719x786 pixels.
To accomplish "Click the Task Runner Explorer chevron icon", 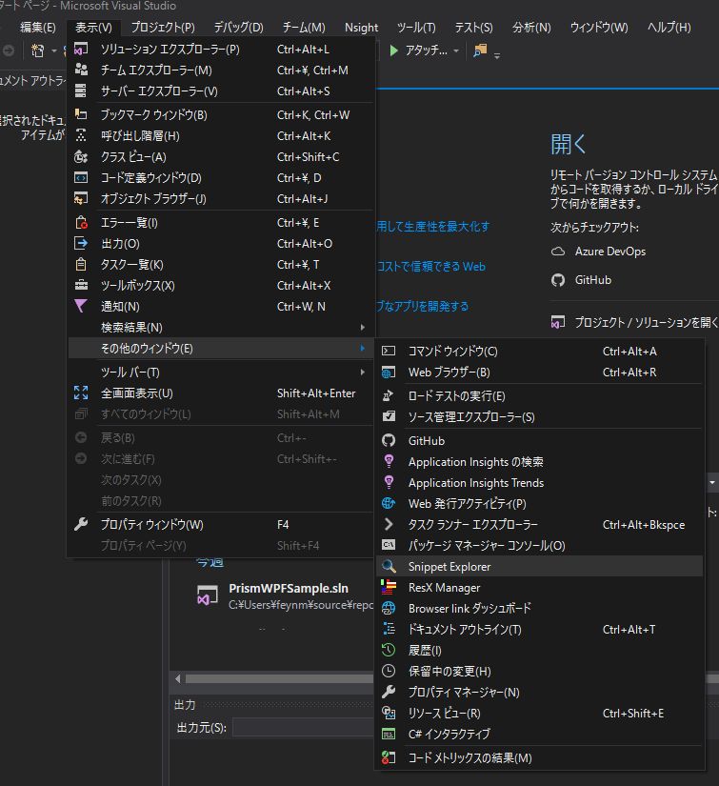I will coord(389,524).
